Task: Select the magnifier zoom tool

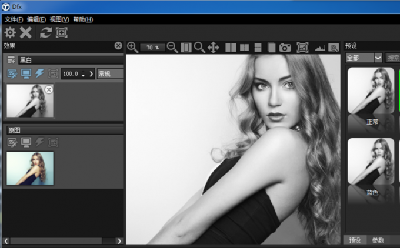Action: point(199,48)
